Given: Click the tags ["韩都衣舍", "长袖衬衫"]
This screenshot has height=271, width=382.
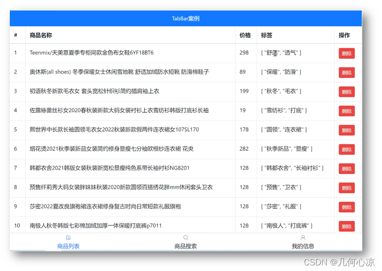Looking at the screenshot, I should (292, 168).
